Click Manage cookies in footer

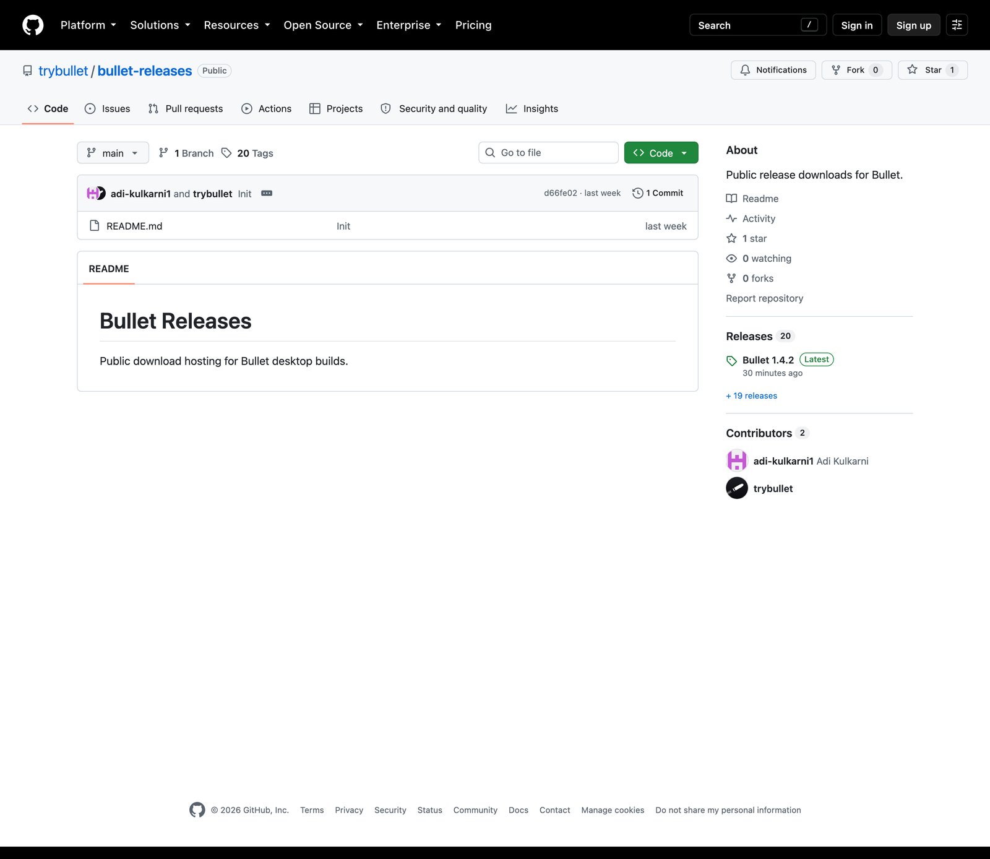click(x=613, y=810)
